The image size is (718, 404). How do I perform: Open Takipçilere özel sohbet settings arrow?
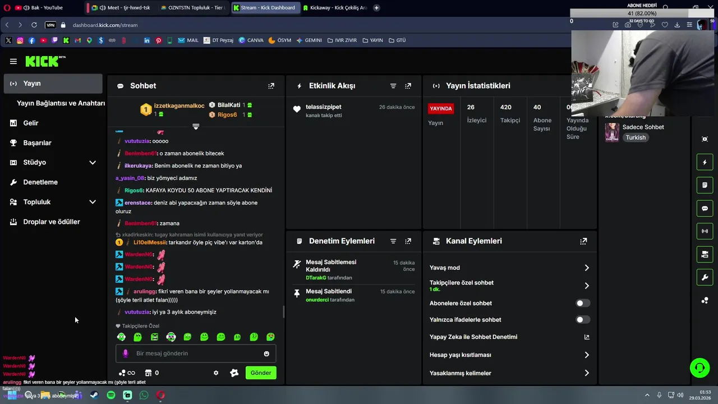587,286
